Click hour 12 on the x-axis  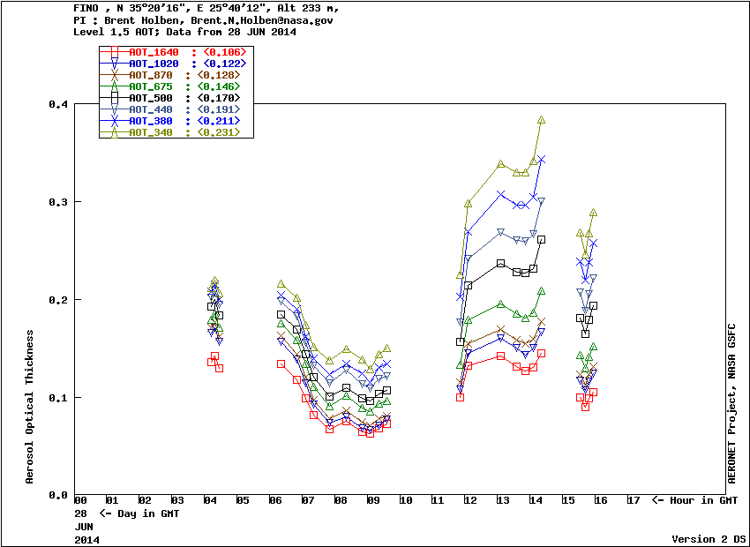point(470,501)
